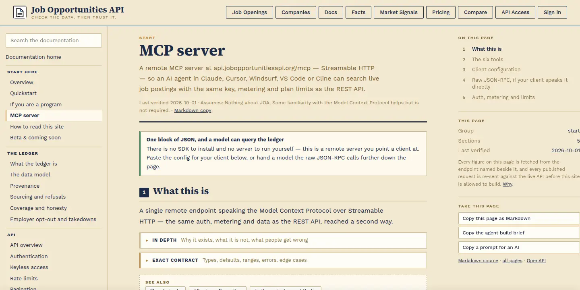This screenshot has width=580, height=290.
Task: Jump to 'Raw JSON-RPC' outline entry
Action: 520,83
